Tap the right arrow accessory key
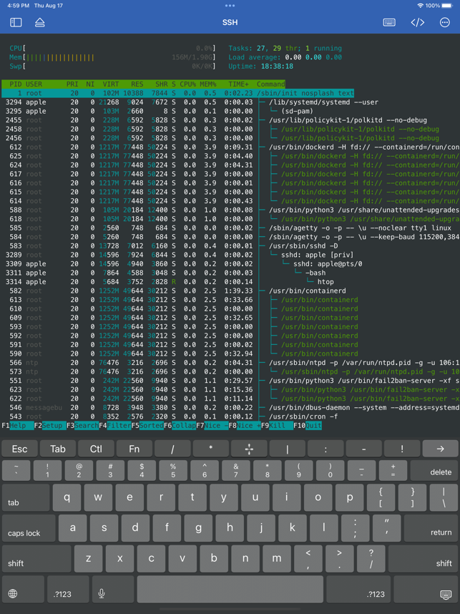The width and height of the screenshot is (460, 614). pyautogui.click(x=440, y=449)
